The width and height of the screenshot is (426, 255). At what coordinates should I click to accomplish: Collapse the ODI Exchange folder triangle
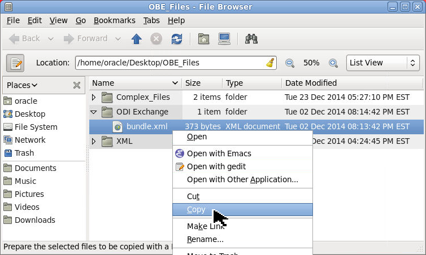click(94, 112)
